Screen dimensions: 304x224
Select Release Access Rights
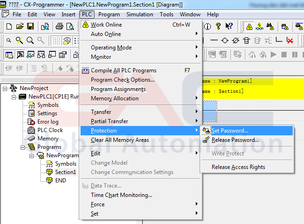click(247, 167)
